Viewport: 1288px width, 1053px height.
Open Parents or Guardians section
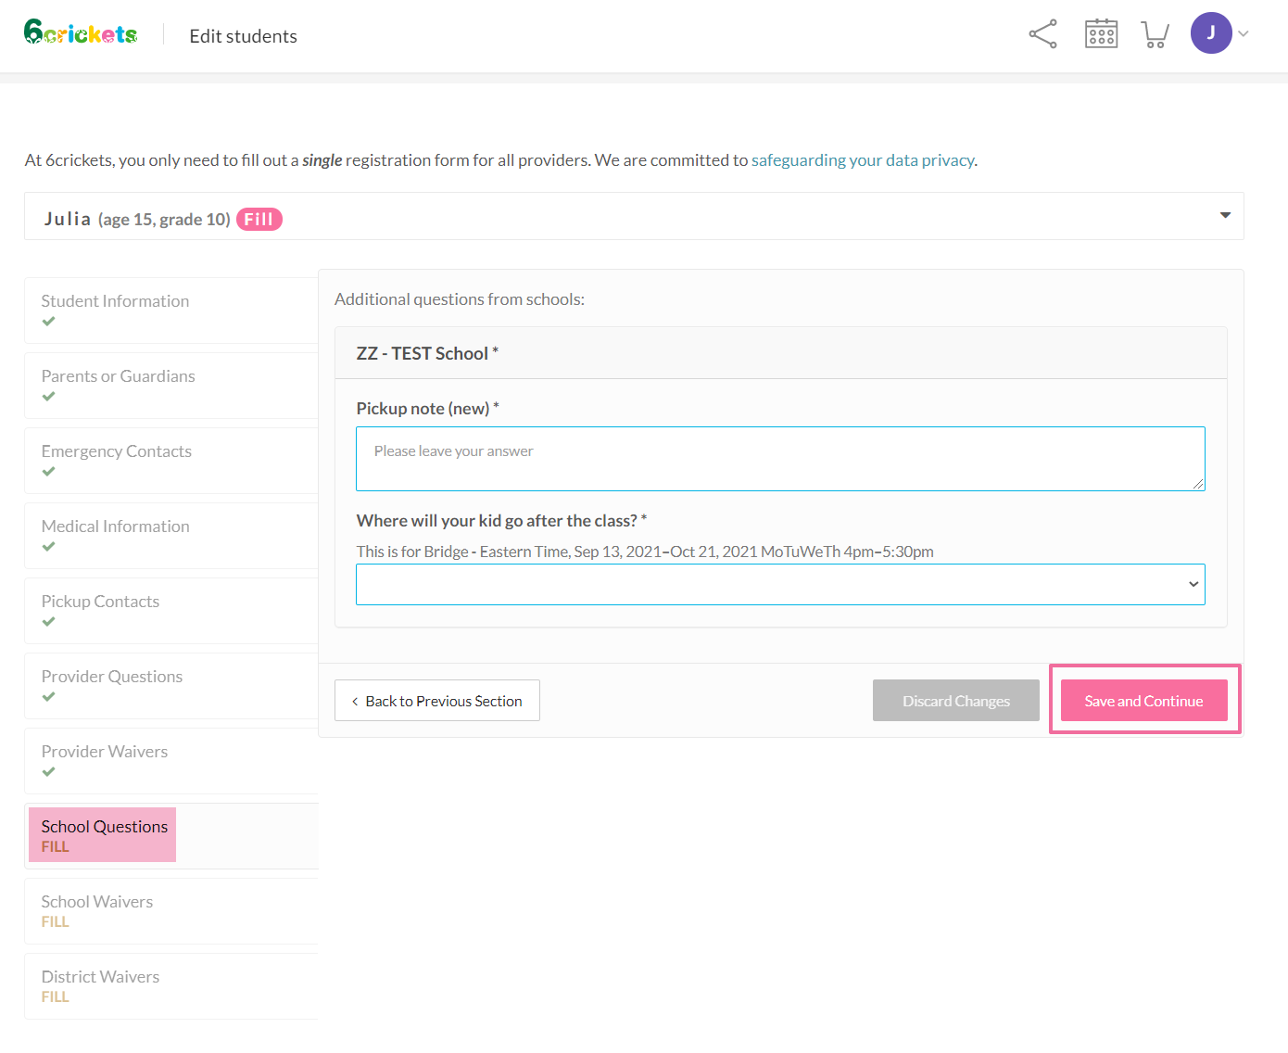[118, 376]
